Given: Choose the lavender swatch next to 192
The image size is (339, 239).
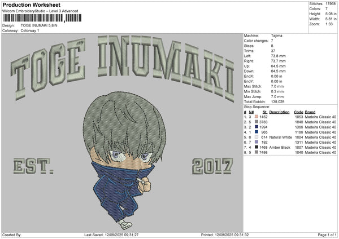Looking at the screenshot, I should pyautogui.click(x=257, y=142).
